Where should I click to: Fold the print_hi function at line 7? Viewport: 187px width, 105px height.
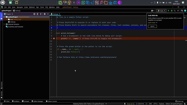click(57, 33)
